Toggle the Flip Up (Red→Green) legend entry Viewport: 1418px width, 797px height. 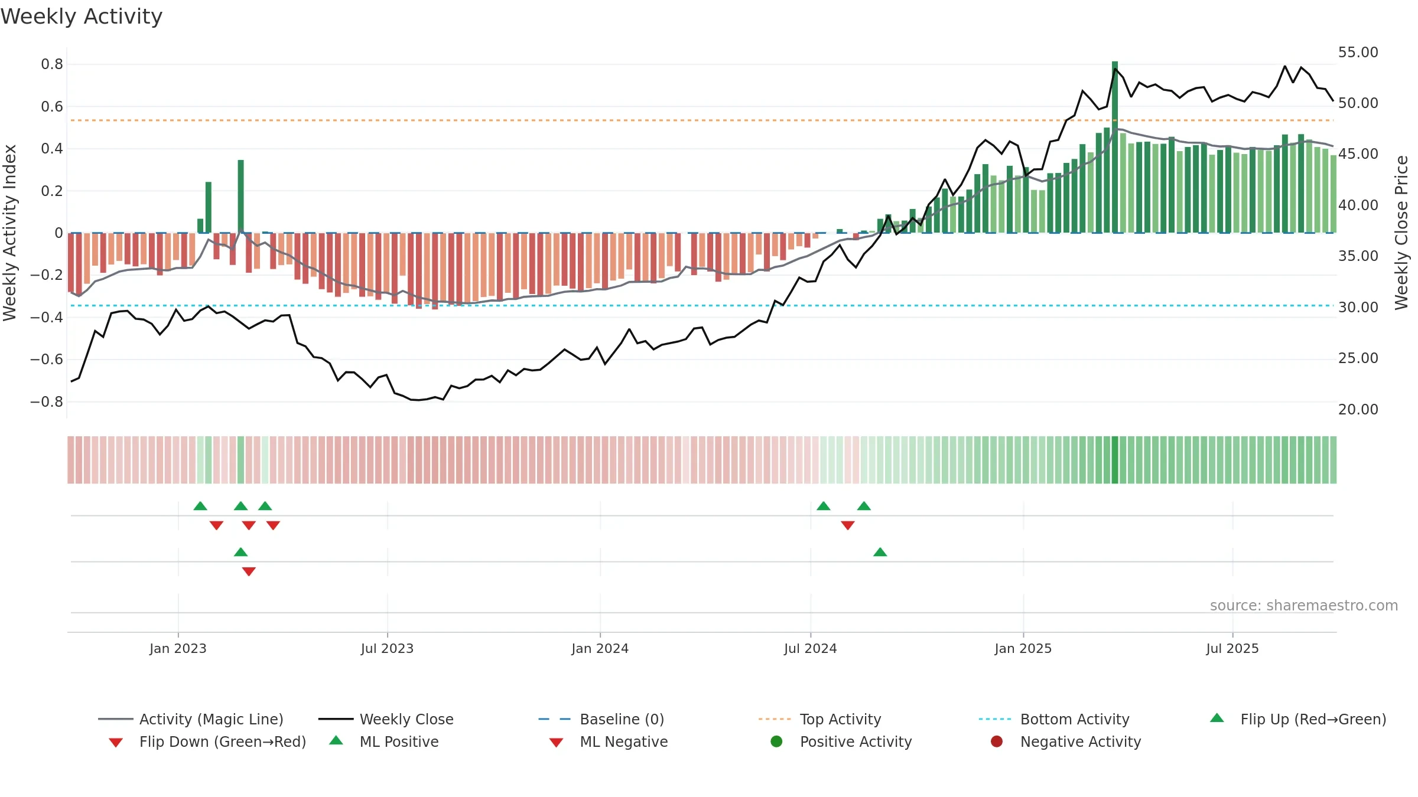click(x=1298, y=719)
